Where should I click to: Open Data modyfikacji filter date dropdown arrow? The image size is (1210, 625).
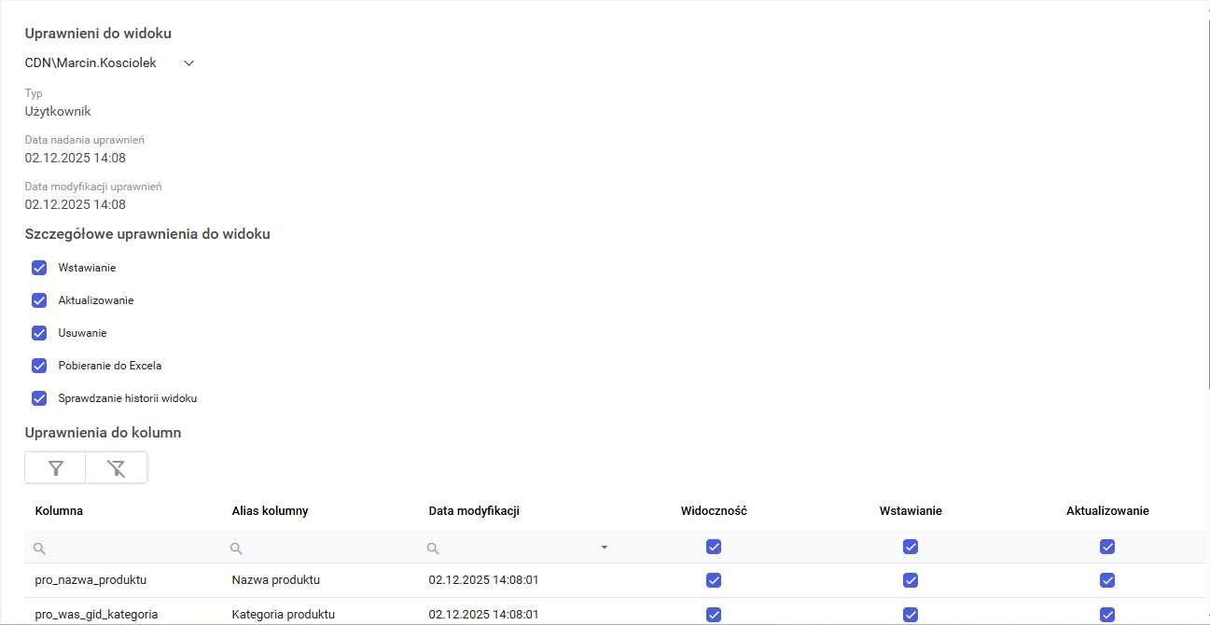(x=604, y=548)
